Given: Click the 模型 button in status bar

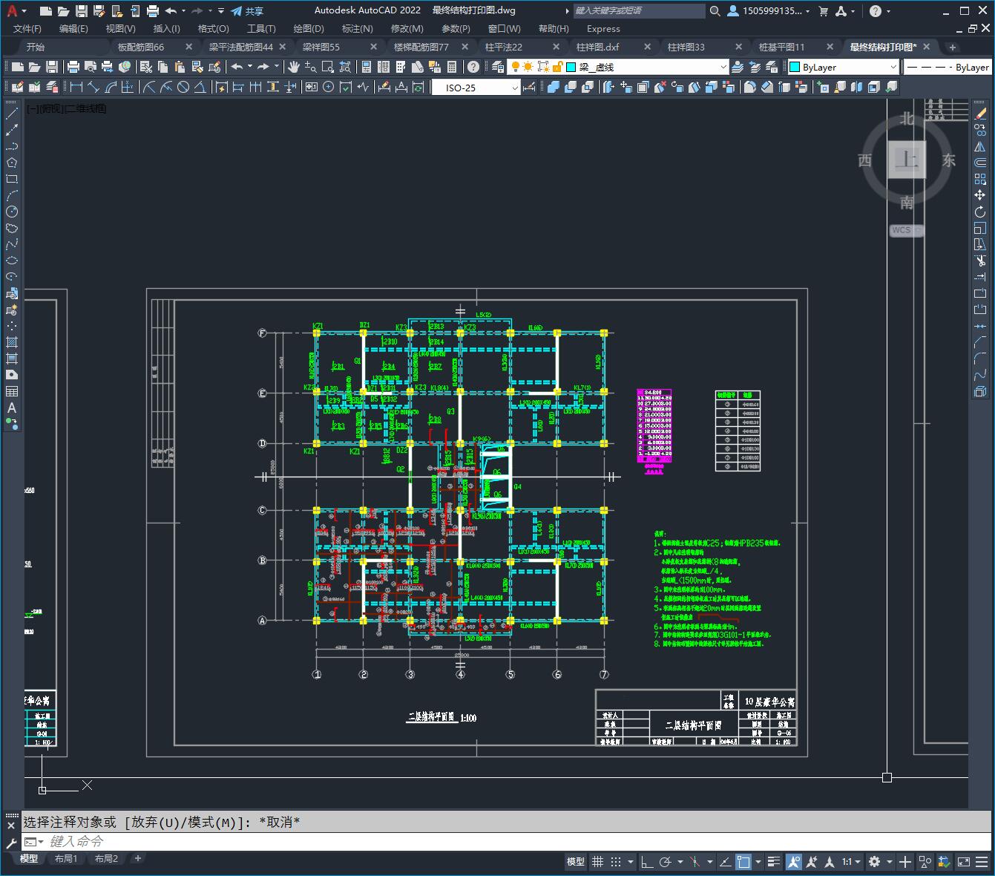Looking at the screenshot, I should point(576,862).
